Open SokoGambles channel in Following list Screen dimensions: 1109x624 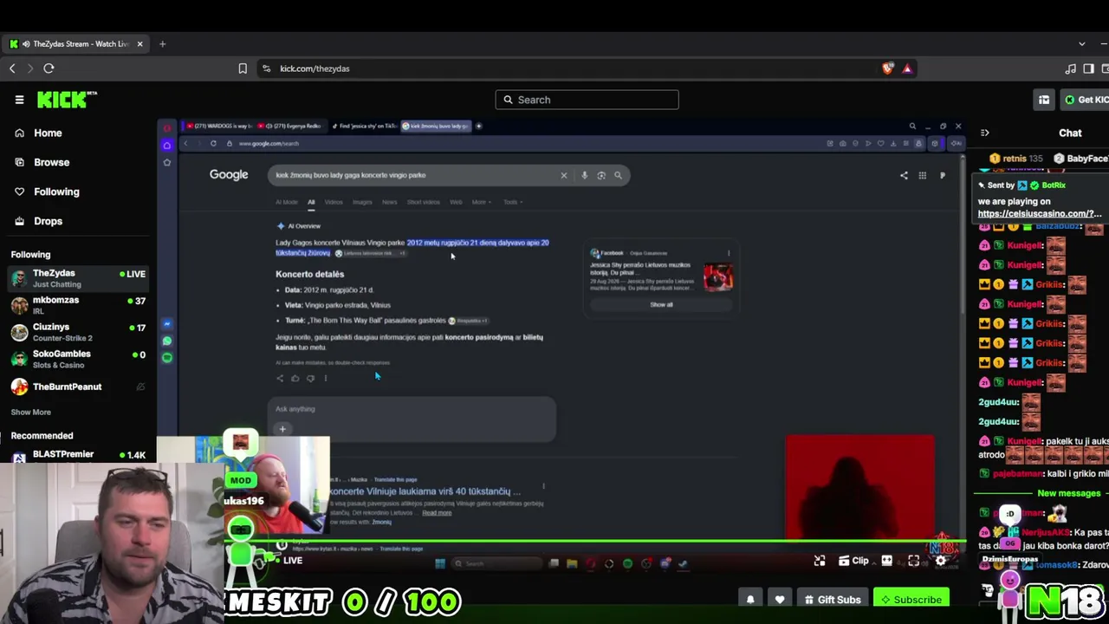78,359
